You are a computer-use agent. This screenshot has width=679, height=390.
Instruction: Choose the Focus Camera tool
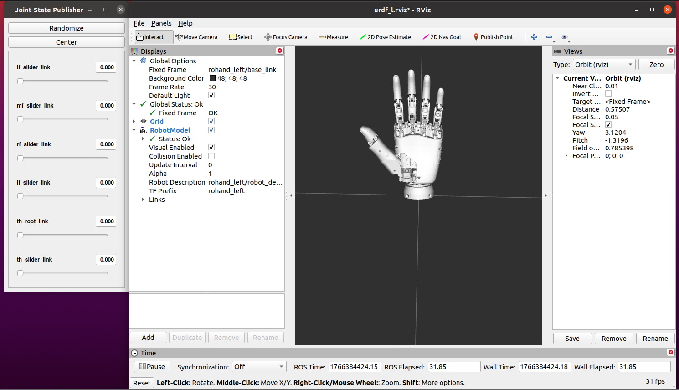286,37
